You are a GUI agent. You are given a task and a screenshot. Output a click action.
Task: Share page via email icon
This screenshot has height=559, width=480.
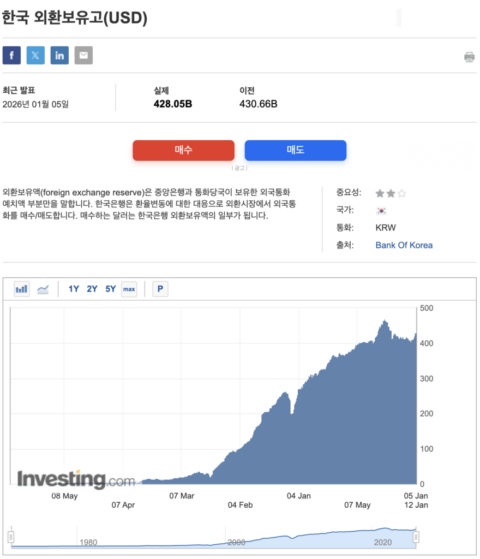(x=83, y=56)
